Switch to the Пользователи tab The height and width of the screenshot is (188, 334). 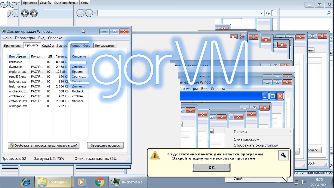[105, 46]
